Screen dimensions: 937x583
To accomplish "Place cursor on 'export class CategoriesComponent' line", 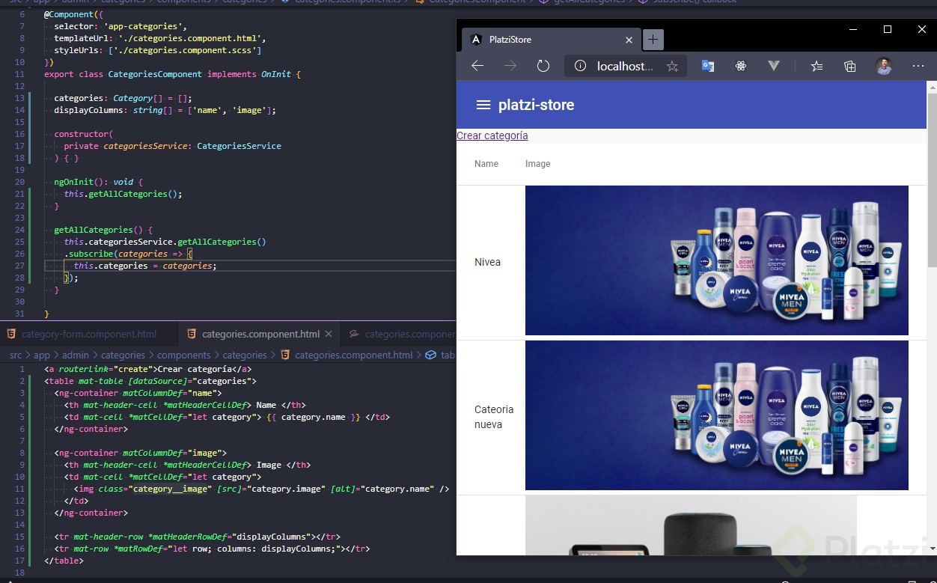I will 173,74.
